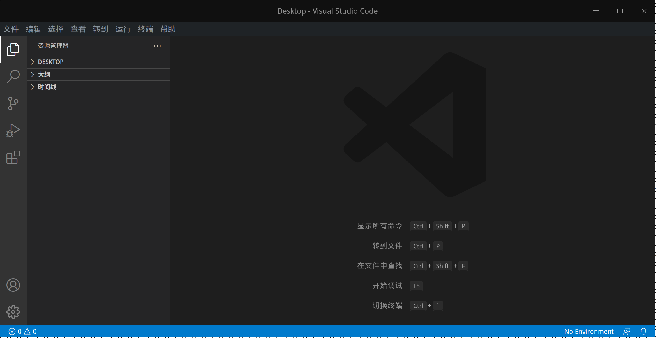Click No Environment in status bar
Viewport: 656px width, 338px height.
click(x=589, y=332)
